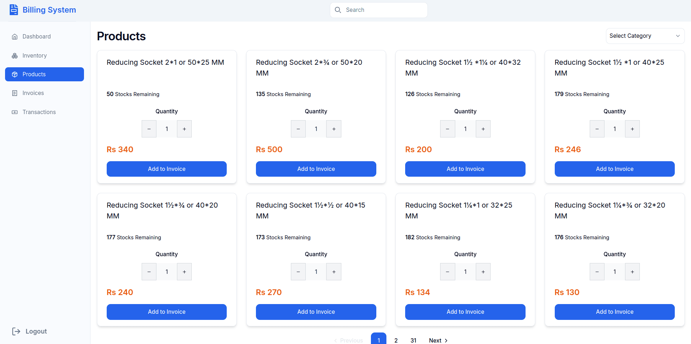Decrease quantity for Reducing Socket 2*¾
The image size is (691, 344).
click(298, 129)
